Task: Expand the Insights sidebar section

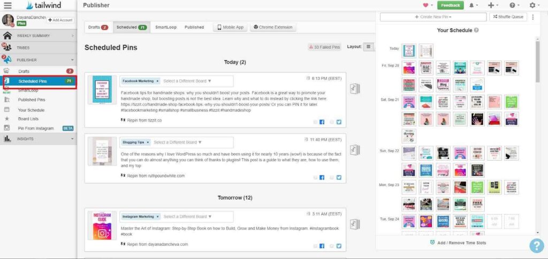Action: pyautogui.click(x=39, y=139)
